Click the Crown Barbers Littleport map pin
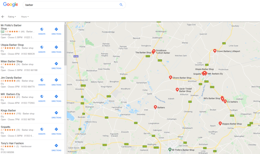The height and width of the screenshot is (154, 260). (x=215, y=51)
